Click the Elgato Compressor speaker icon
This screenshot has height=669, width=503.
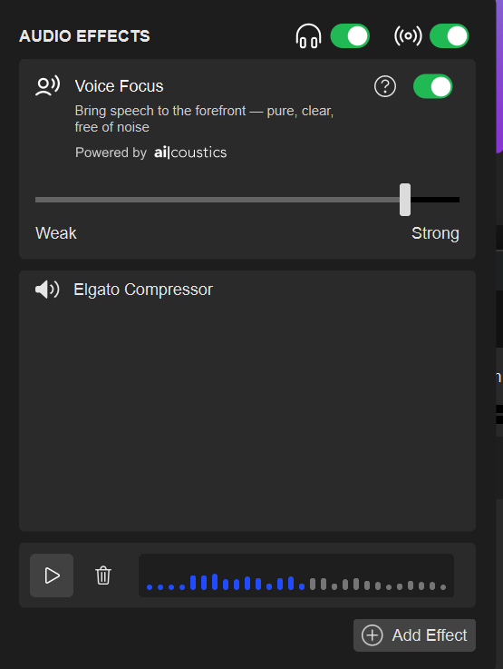[47, 290]
